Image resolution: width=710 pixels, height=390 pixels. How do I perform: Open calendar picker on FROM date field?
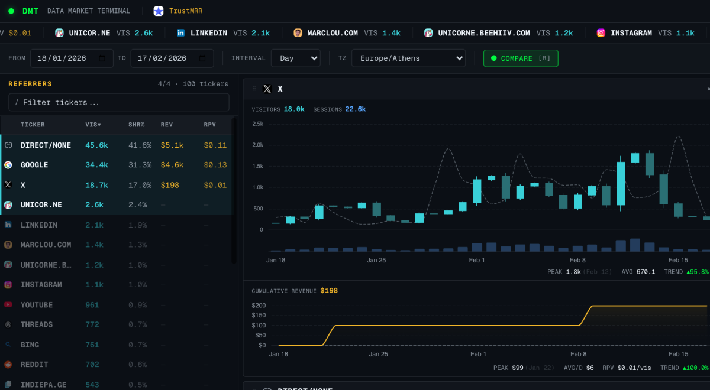(x=102, y=58)
